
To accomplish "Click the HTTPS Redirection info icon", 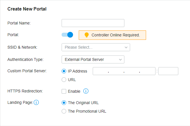I will [86, 91].
